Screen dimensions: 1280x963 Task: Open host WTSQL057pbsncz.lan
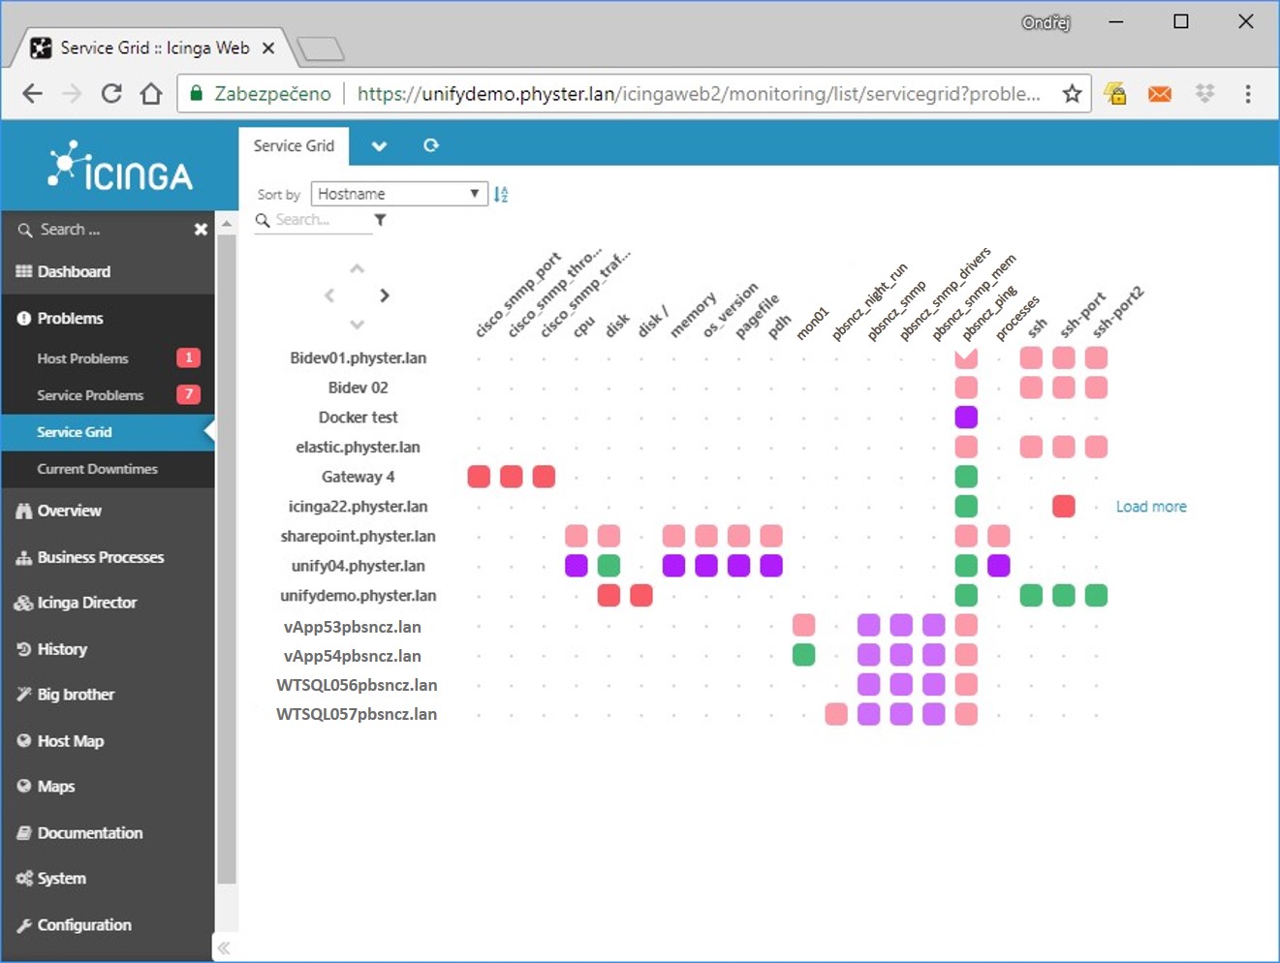click(357, 714)
